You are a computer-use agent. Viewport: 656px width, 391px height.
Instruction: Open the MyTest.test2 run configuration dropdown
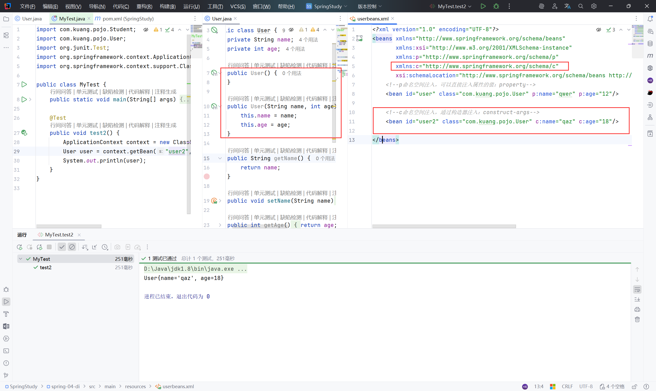(452, 6)
